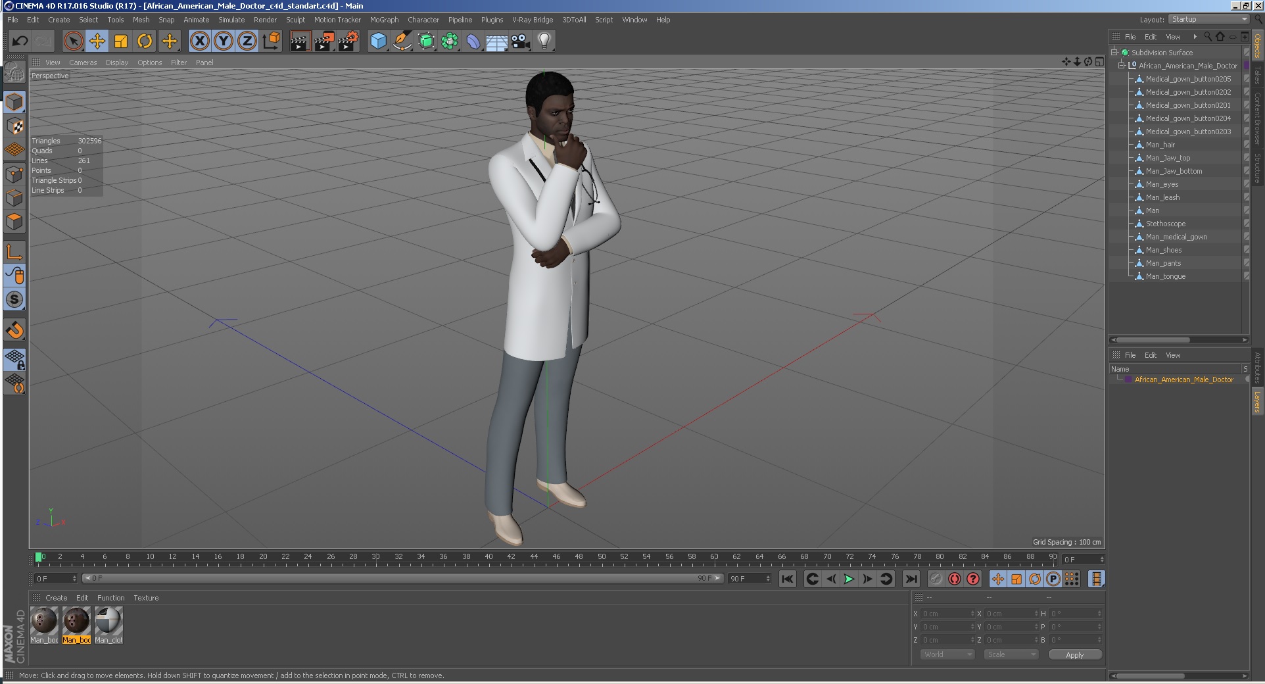Image resolution: width=1265 pixels, height=684 pixels.
Task: Open material manager Texture menu
Action: pos(146,598)
